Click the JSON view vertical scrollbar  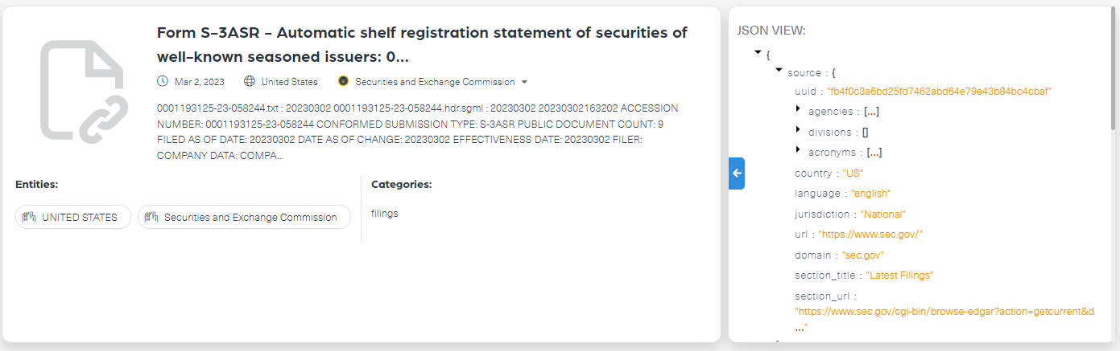coord(1114,72)
